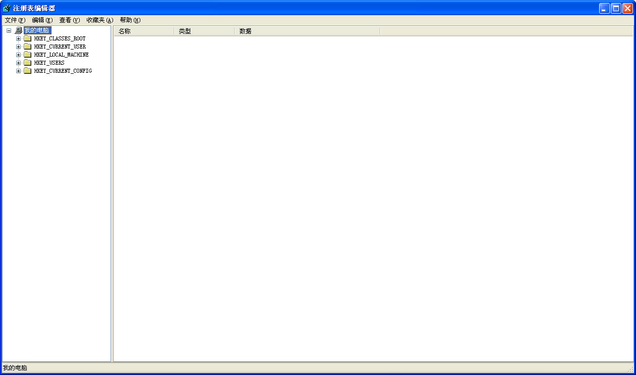Select the HKEY_USERS folder icon
636x375 pixels.
(28, 63)
